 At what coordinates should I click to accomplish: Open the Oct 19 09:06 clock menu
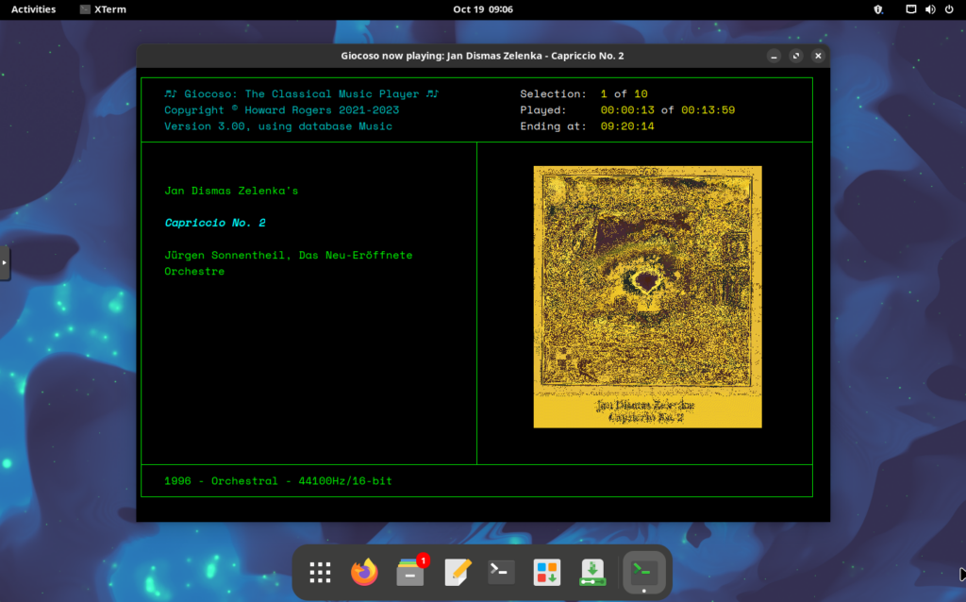coord(483,9)
